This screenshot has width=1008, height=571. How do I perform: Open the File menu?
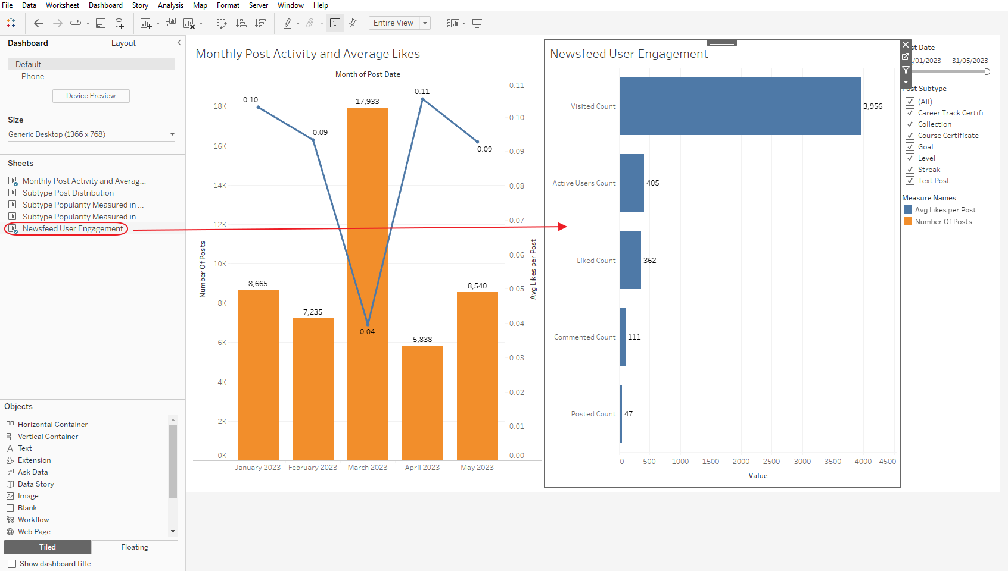7,5
